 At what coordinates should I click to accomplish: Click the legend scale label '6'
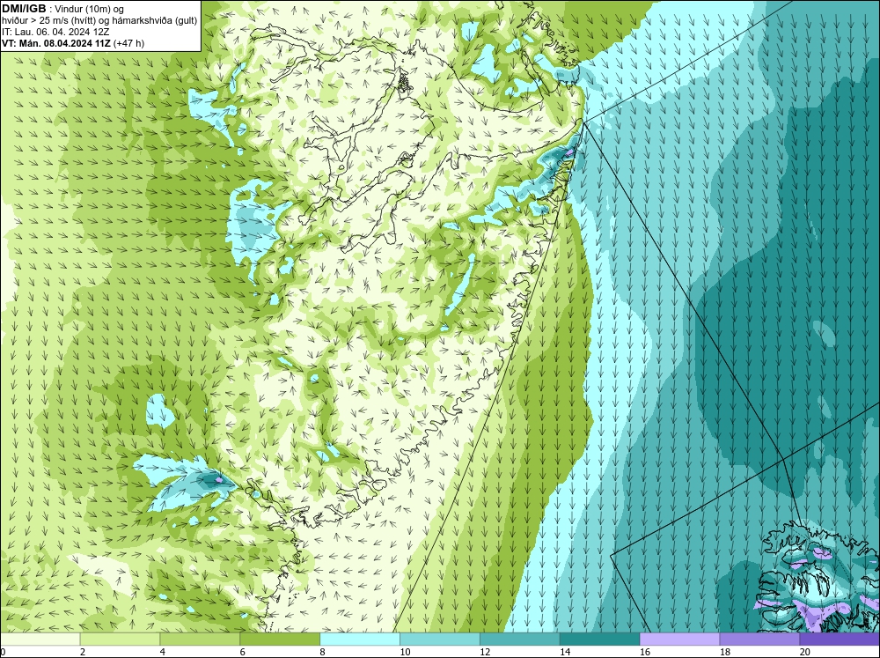pos(243,652)
